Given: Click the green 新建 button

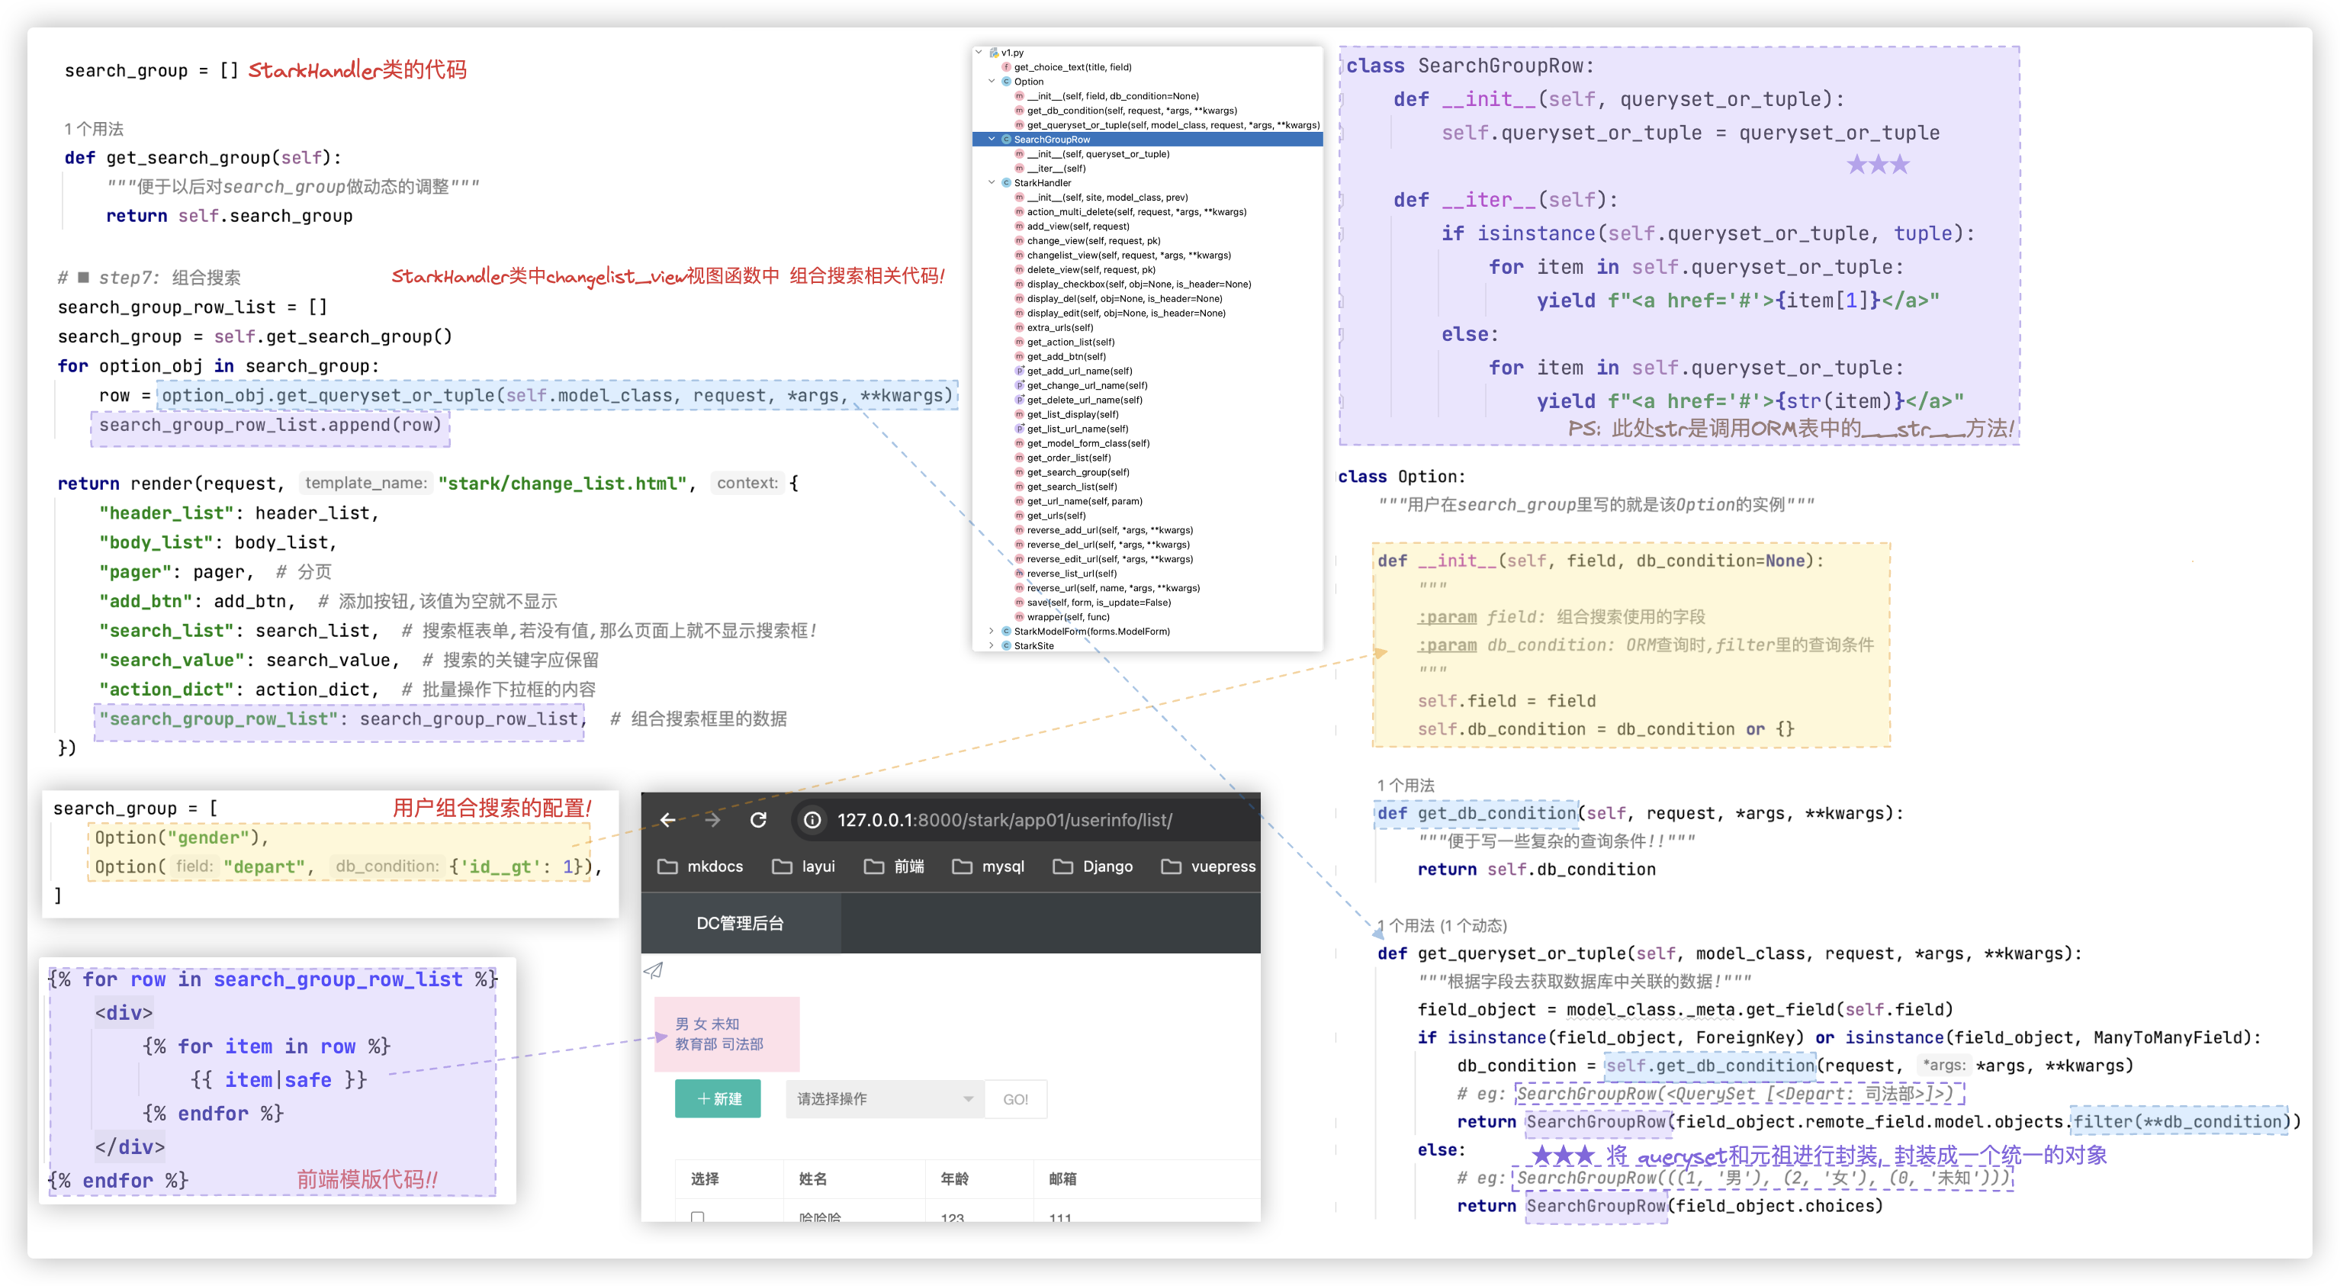Looking at the screenshot, I should 718,1099.
